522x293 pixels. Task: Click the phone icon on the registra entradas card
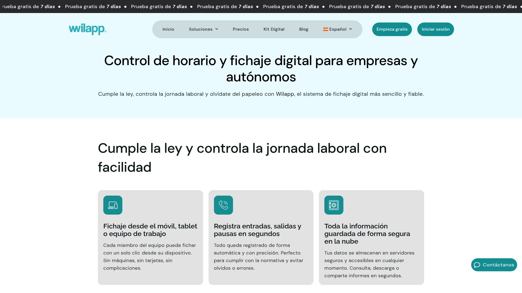pyautogui.click(x=223, y=205)
